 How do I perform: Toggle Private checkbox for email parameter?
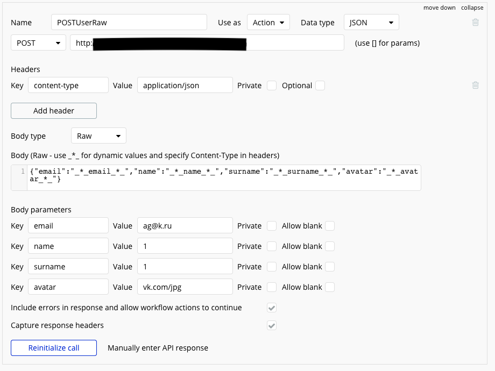tap(272, 226)
